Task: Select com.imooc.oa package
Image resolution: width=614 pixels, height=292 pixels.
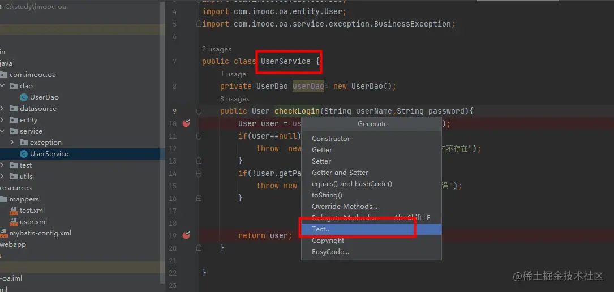Action: coord(33,74)
